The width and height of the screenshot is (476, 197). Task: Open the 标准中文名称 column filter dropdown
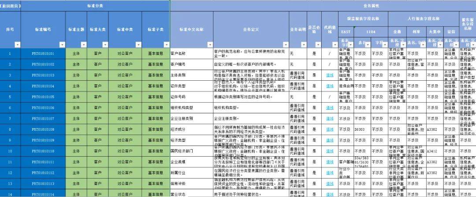[x=210, y=45]
